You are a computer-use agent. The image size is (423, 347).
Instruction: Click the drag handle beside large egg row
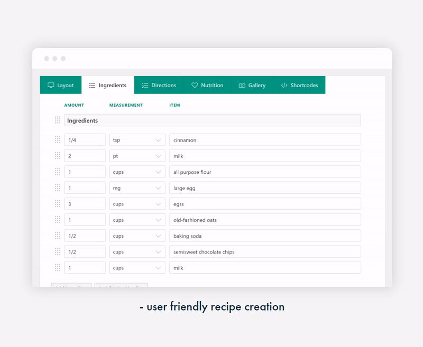tap(58, 187)
